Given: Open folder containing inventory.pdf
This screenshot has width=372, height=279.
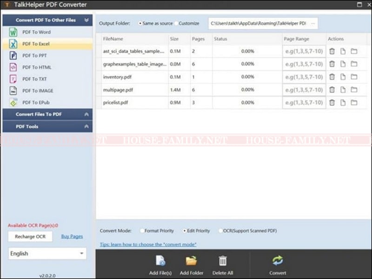Looking at the screenshot, I should coord(354,77).
